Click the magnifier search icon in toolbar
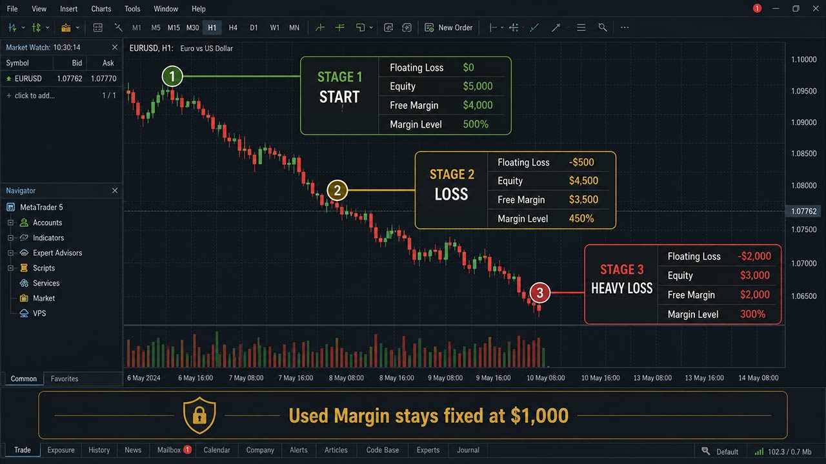This screenshot has height=464, width=826. pos(603,28)
